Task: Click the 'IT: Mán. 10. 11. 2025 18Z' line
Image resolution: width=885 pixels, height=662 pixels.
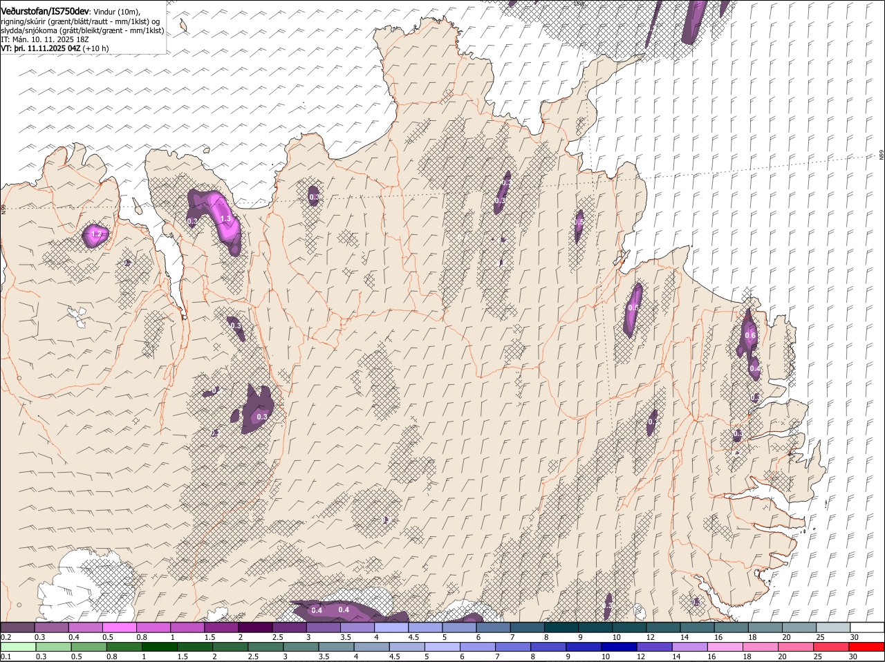Action: point(45,39)
